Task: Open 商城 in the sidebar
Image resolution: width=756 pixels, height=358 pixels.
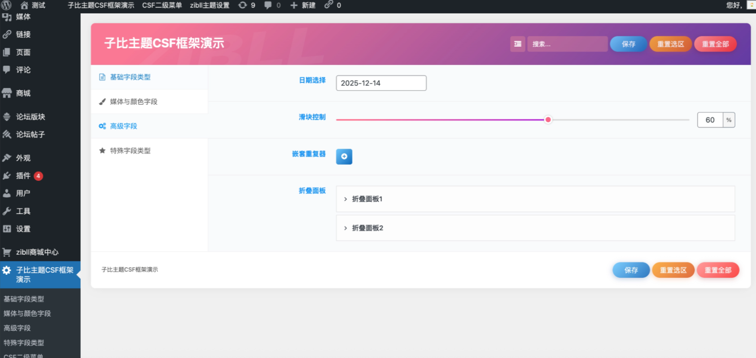Action: coord(40,93)
